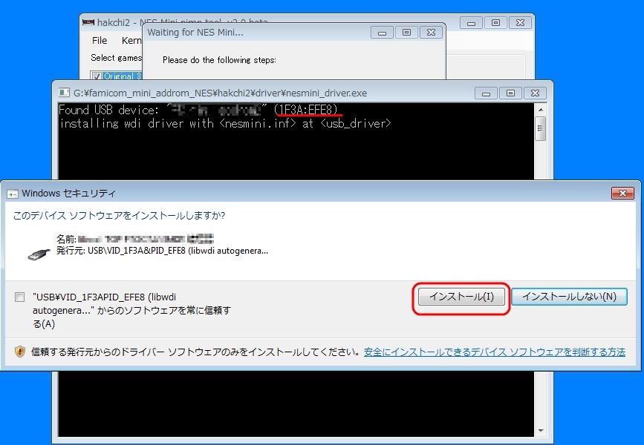Viewport: 644px width, 445px height.
Task: Click the 発行元 USB\VID_1F3A&PID_EFE8 text
Action: (x=162, y=251)
